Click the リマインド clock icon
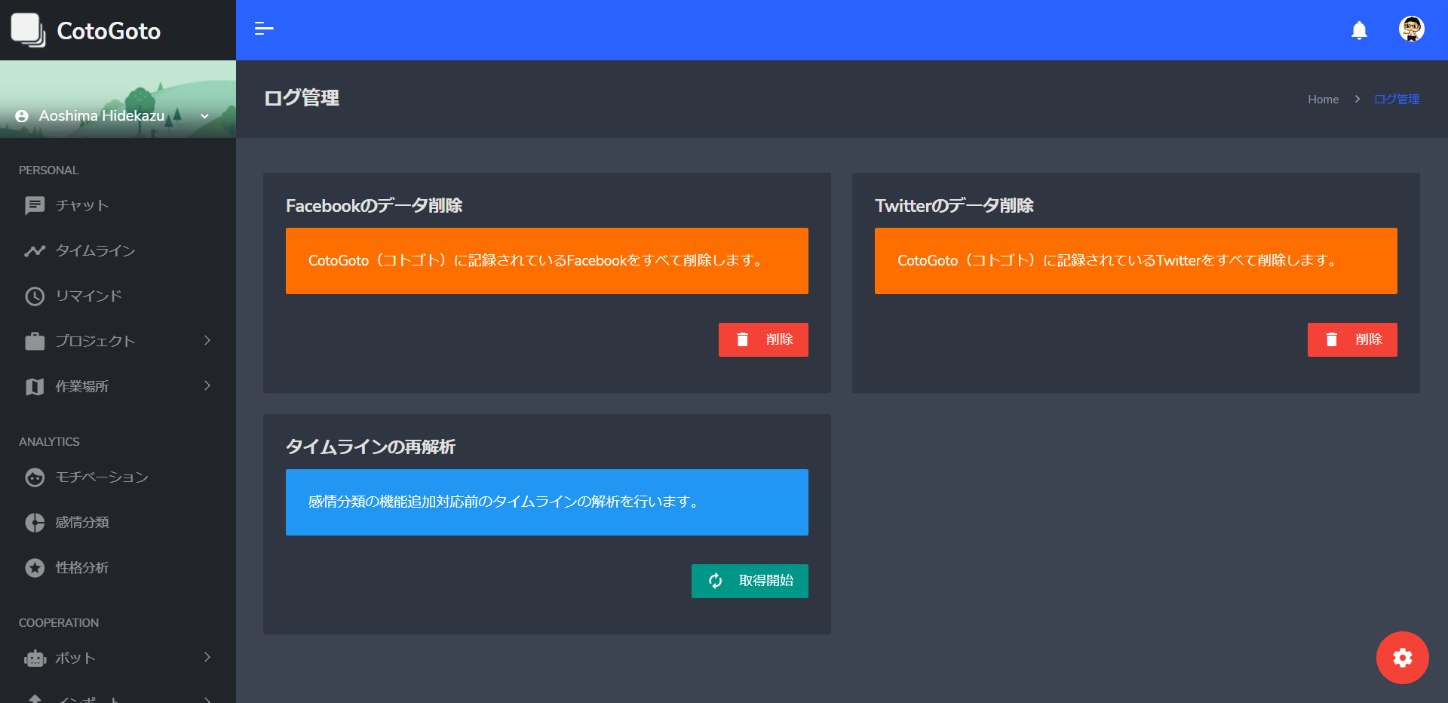Screen dimensions: 1448x703 pos(35,296)
